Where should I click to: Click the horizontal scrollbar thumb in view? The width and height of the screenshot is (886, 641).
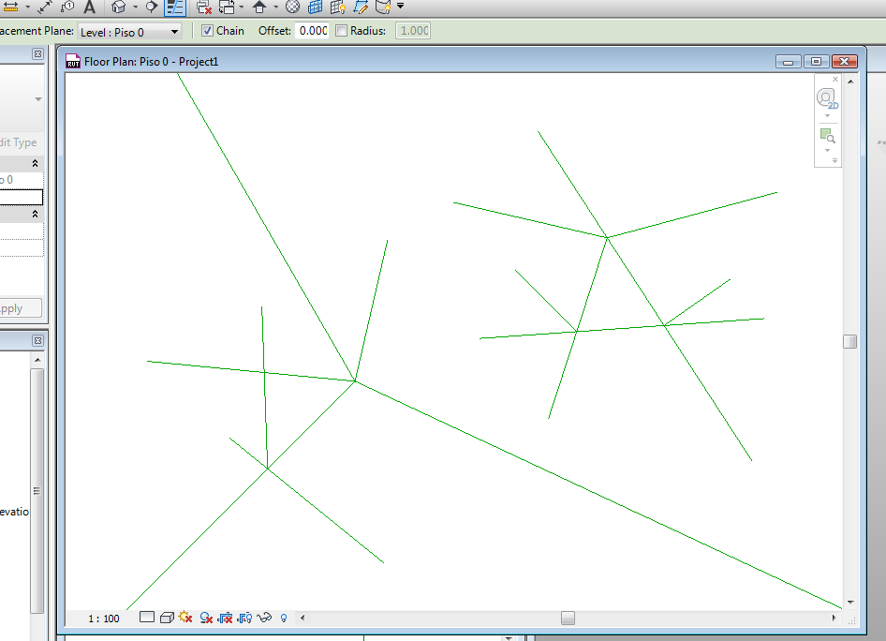568,618
